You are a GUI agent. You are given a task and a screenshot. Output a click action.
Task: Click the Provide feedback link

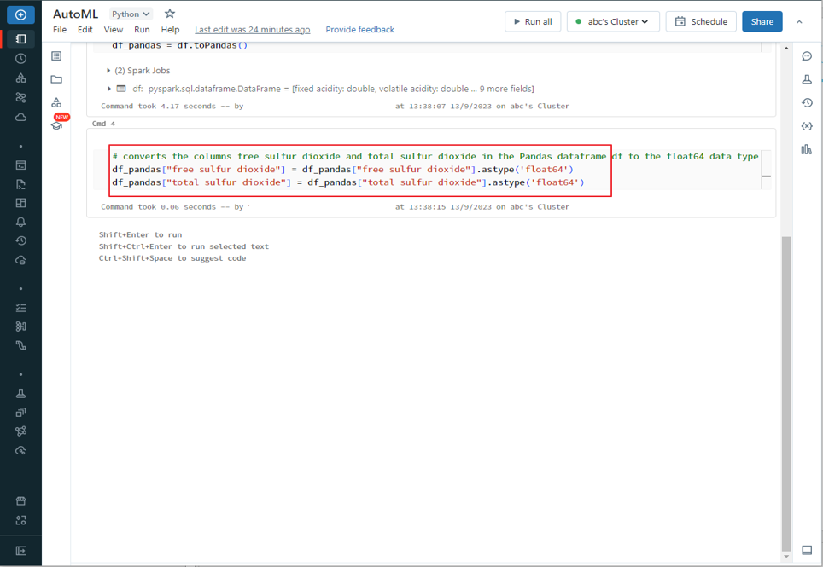click(359, 30)
